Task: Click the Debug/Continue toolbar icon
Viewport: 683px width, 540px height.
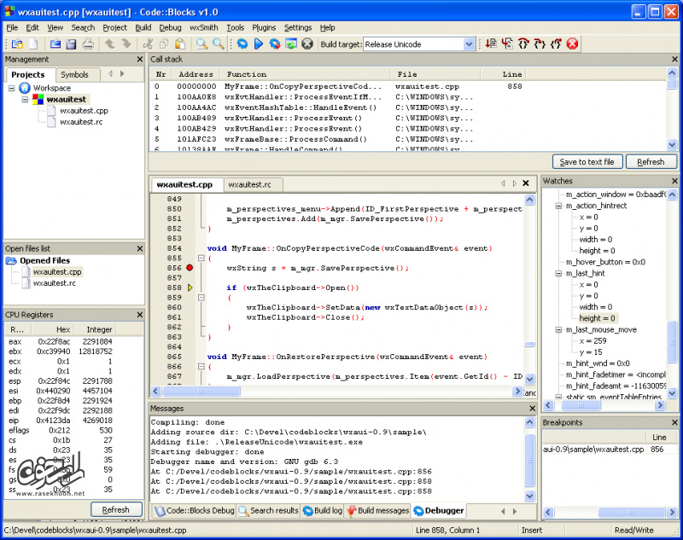Action: tap(492, 44)
